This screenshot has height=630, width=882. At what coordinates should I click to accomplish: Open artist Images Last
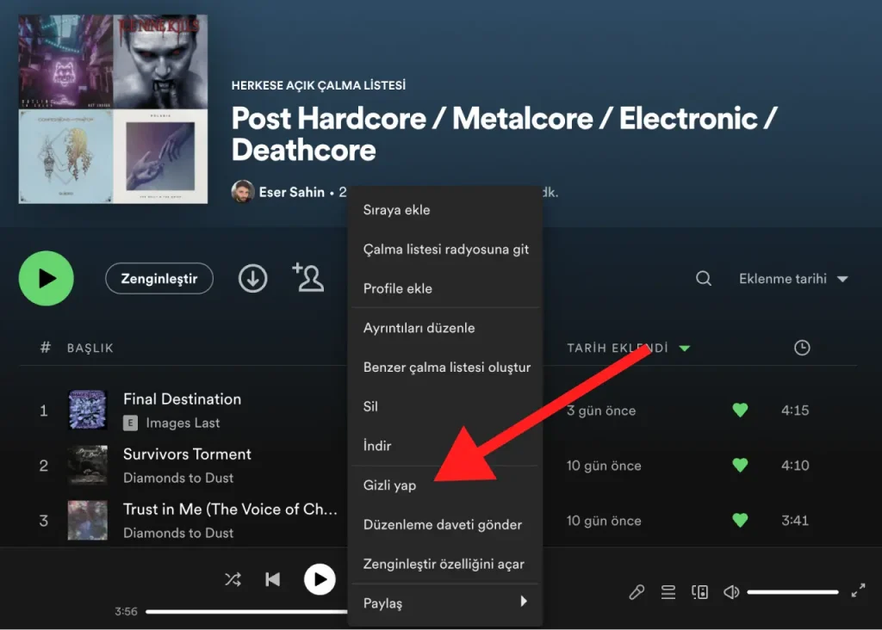pyautogui.click(x=183, y=423)
